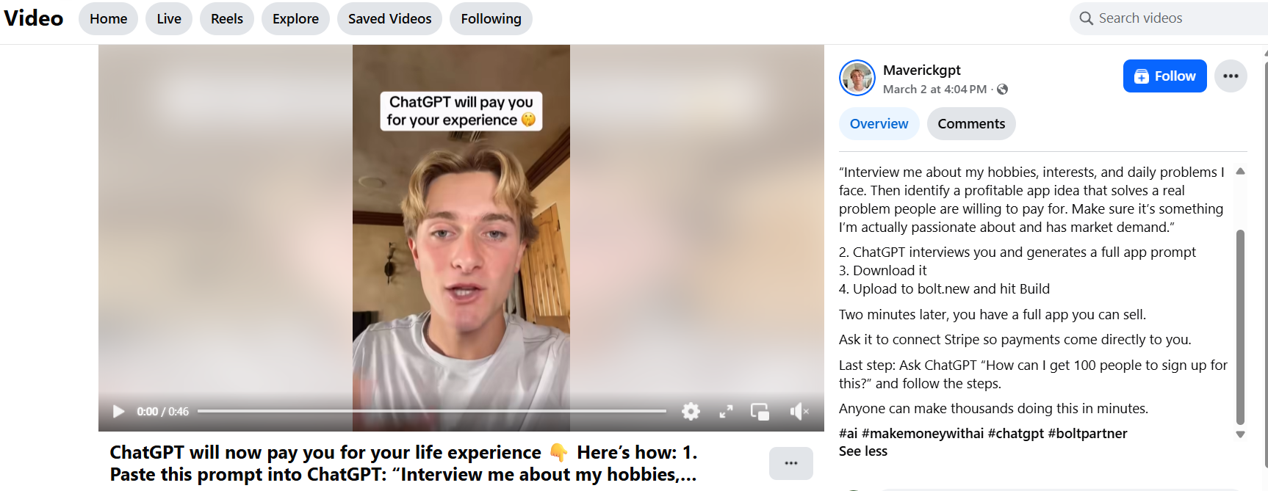This screenshot has height=491, width=1268.
Task: Follow Maverickgpt
Action: pos(1164,76)
